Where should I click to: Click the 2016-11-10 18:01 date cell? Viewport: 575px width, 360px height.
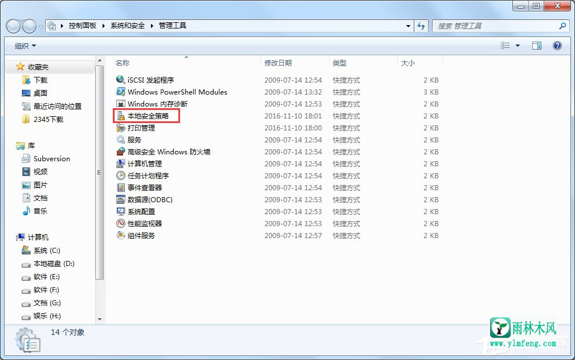pyautogui.click(x=293, y=116)
